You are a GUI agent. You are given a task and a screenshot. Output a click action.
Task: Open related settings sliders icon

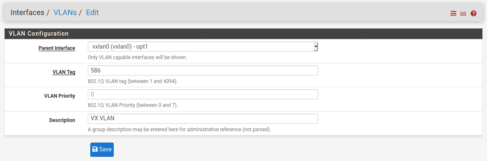453,13
